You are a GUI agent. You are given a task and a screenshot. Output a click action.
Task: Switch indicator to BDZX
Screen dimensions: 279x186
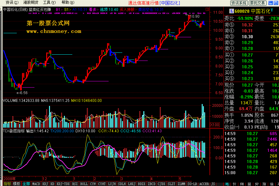142,184
